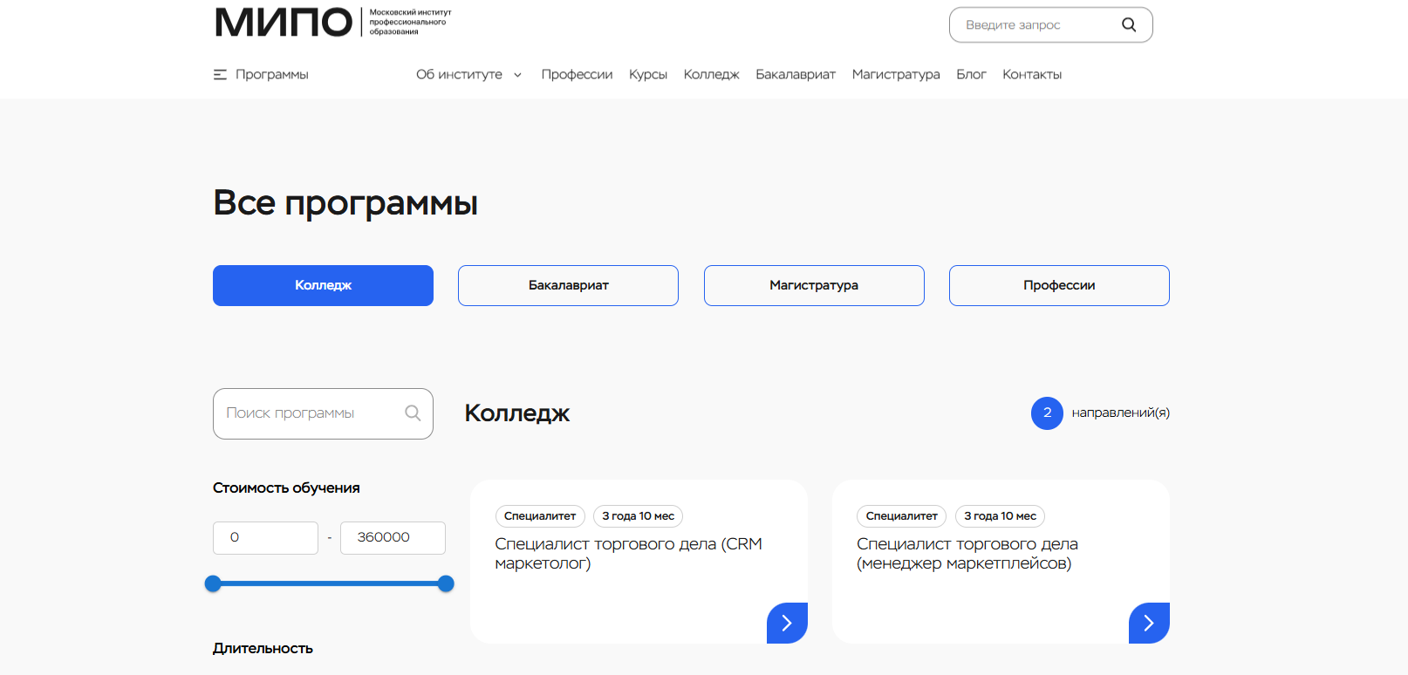Select the Бакалавриат filter button
Viewport: 1408px width, 675px height.
pos(568,285)
